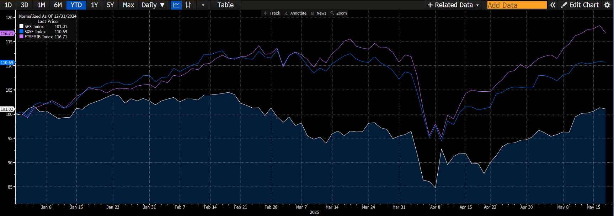Set the range to 5Y
Image resolution: width=614 pixels, height=216 pixels.
110,5
